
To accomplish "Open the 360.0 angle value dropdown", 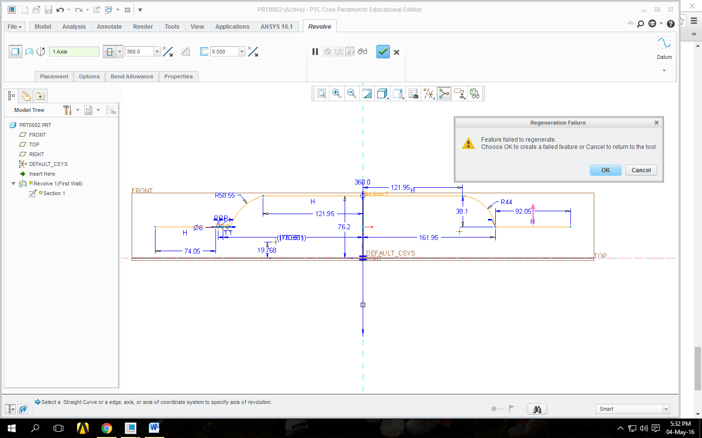I will tap(157, 52).
